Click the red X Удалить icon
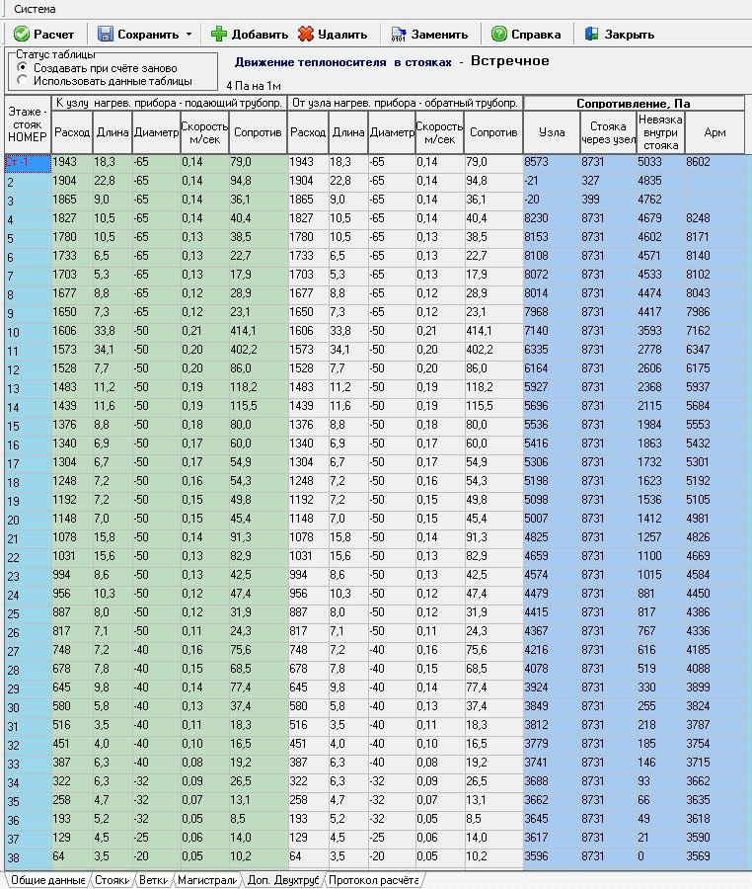 pos(306,35)
